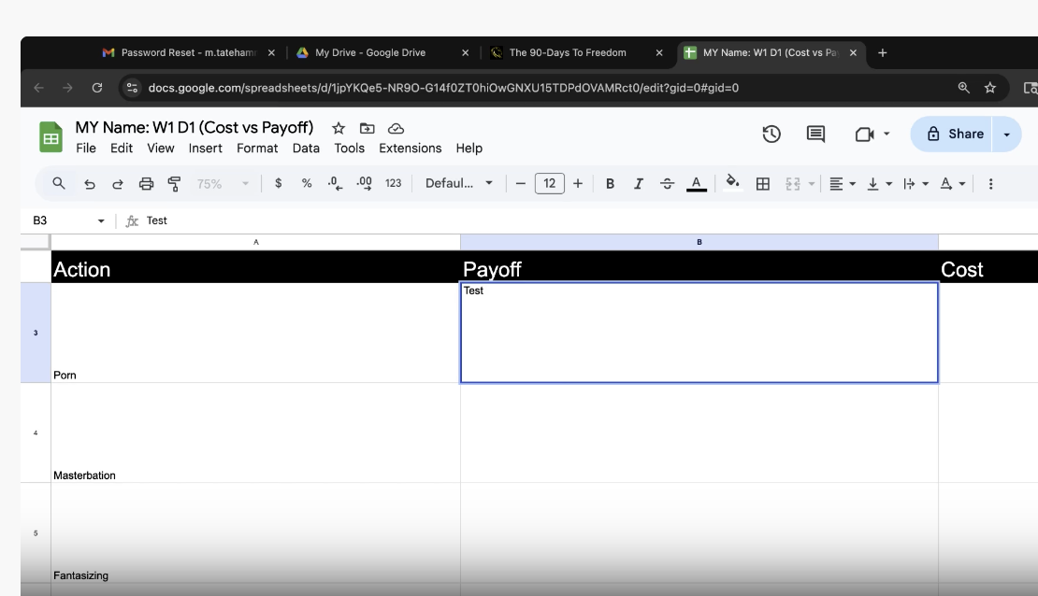Screen dimensions: 1038x596
Task: Bookmark this page with star icon
Action: click(x=989, y=87)
